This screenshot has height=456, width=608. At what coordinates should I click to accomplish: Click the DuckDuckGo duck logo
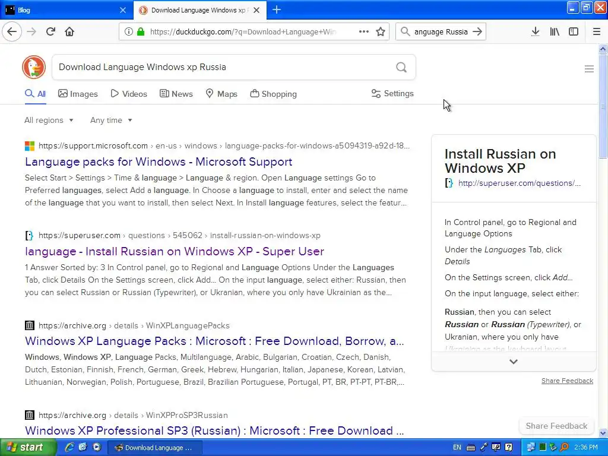(x=34, y=67)
